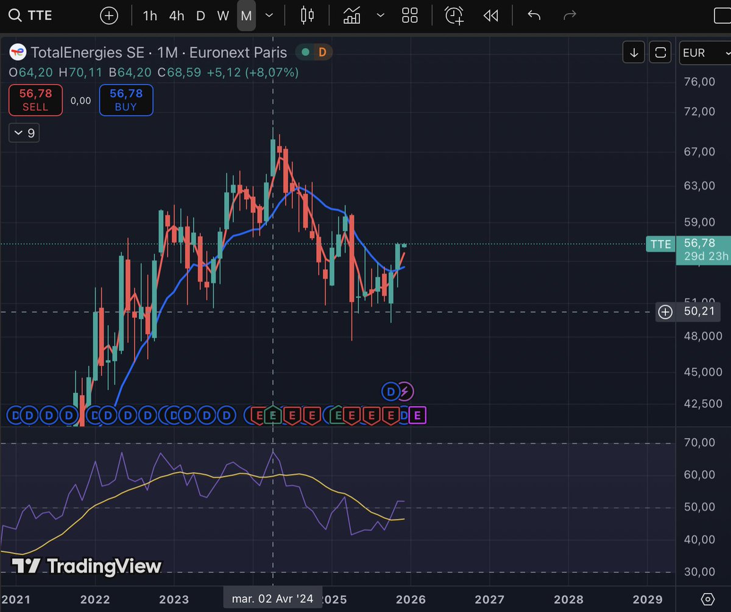Click the 50,21 crosshair price label
The image size is (731, 612).
(x=701, y=312)
